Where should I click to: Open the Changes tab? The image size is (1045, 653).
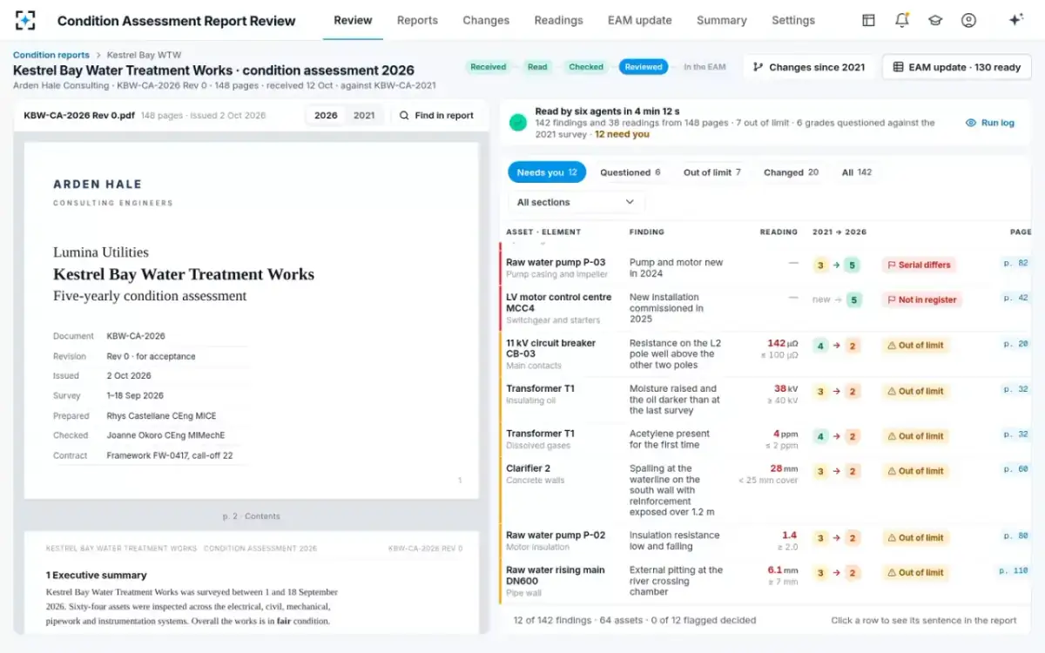[x=486, y=20]
